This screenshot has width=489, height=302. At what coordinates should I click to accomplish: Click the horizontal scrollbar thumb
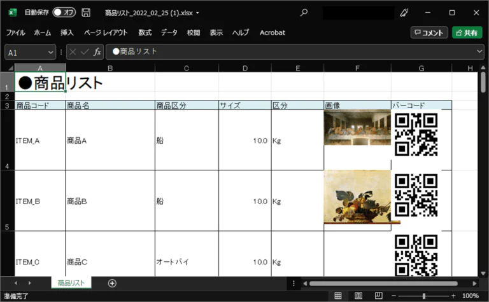(383, 284)
